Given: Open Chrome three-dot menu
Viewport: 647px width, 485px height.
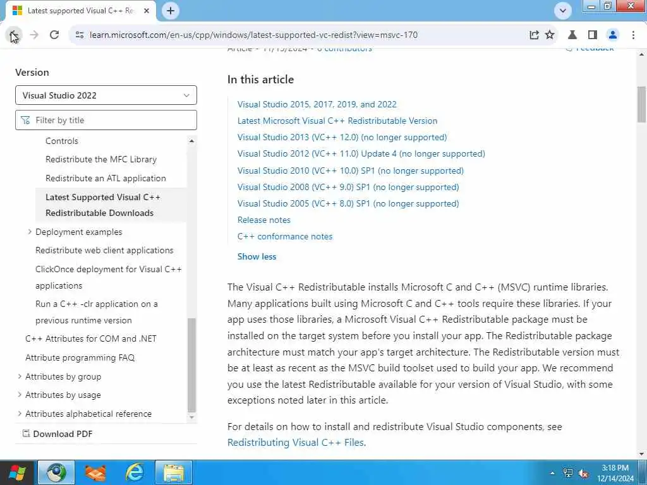Looking at the screenshot, I should 633,35.
